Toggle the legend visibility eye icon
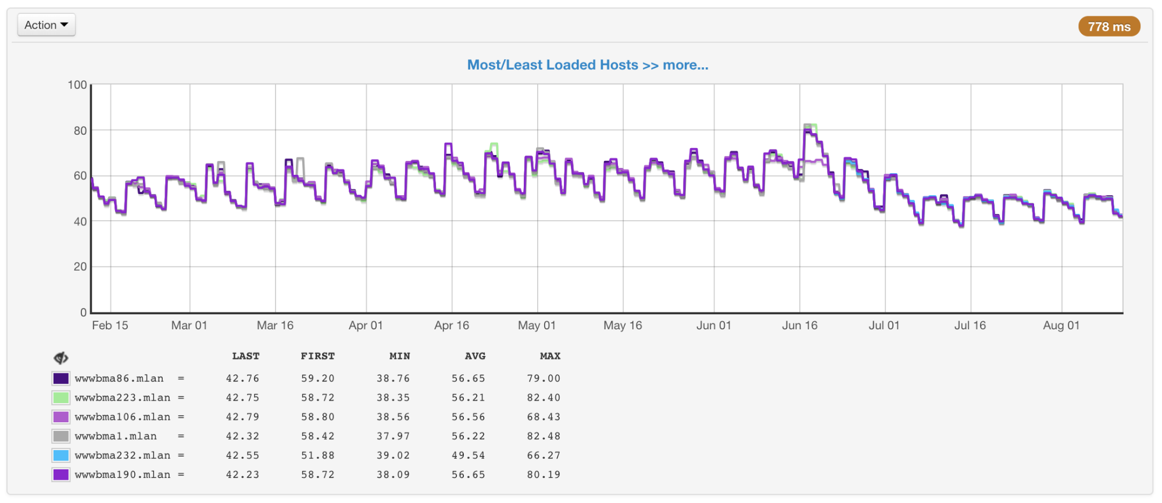This screenshot has height=503, width=1162. pyautogui.click(x=61, y=358)
